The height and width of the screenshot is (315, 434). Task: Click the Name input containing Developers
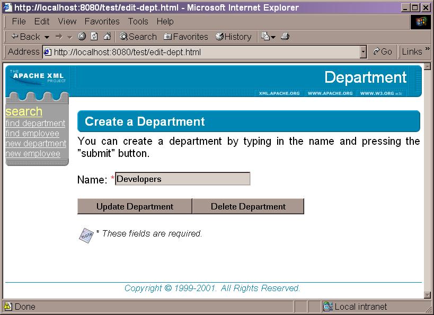coord(183,179)
